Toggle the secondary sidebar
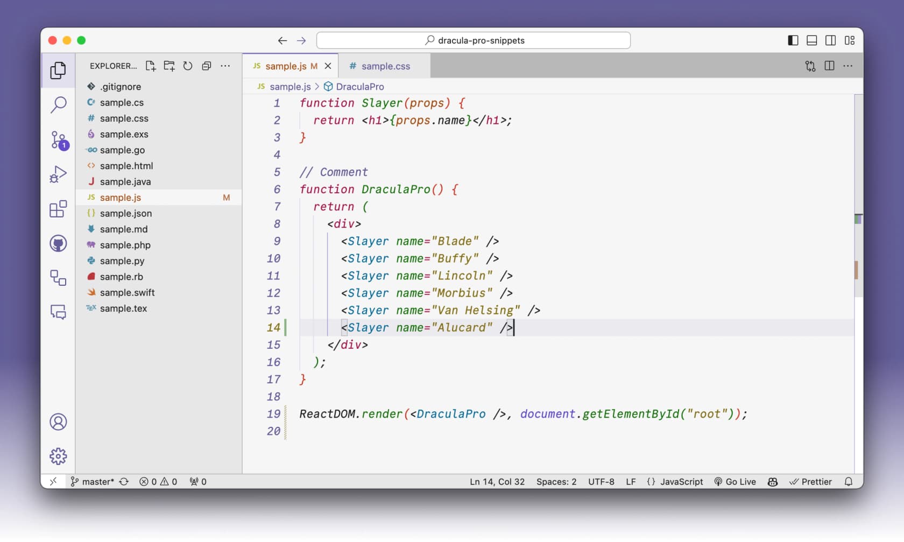The width and height of the screenshot is (904, 542). (x=830, y=40)
